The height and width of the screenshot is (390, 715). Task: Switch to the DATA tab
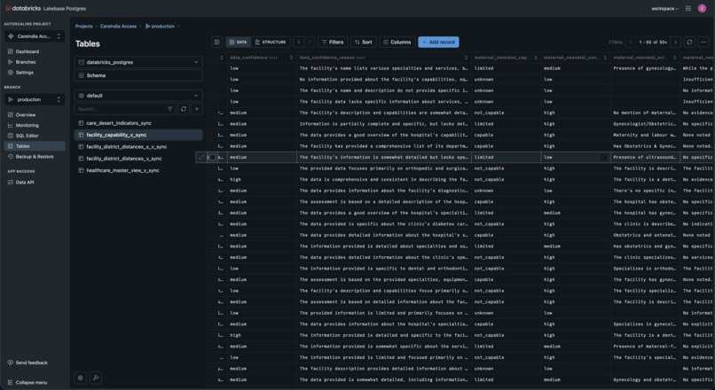click(x=238, y=42)
